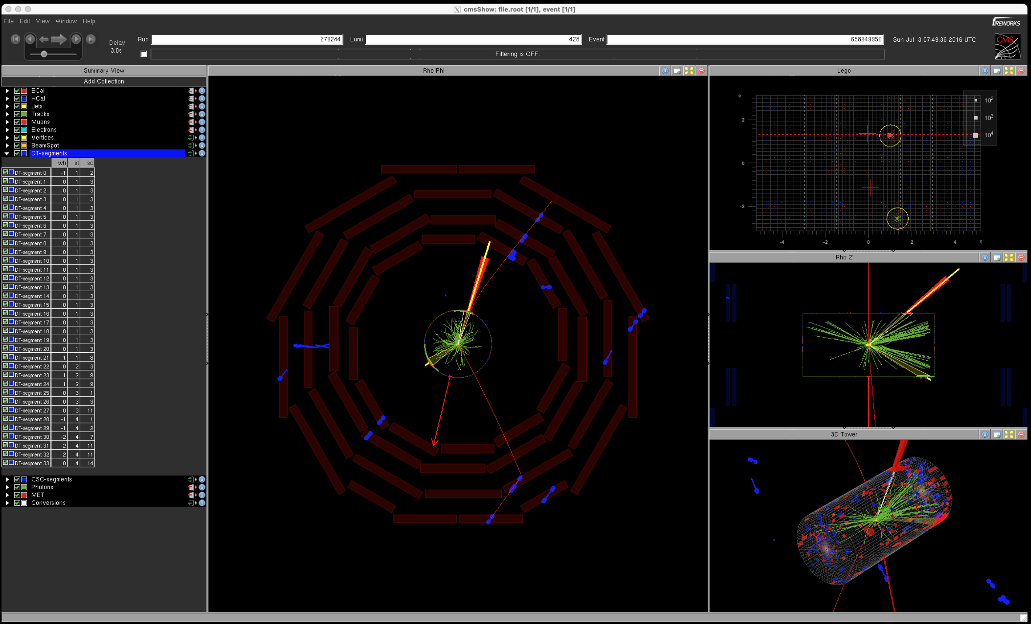Expand the Jets collection

[7, 106]
